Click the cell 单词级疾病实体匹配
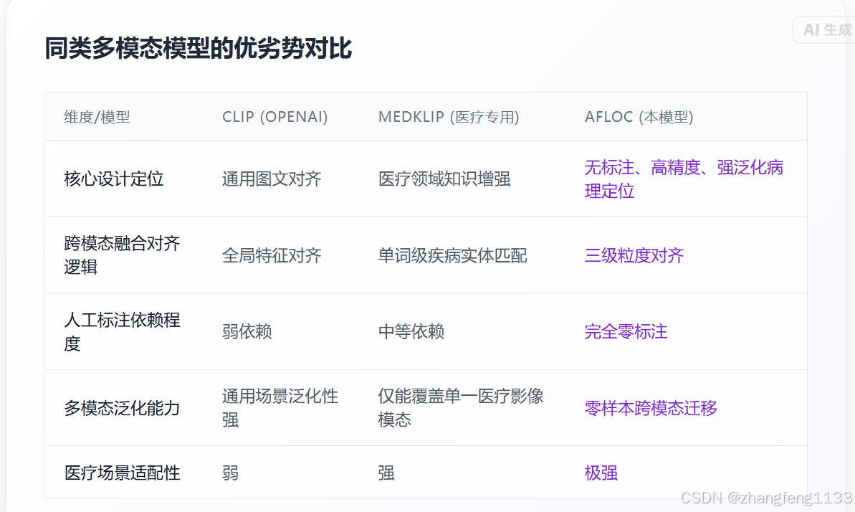 point(452,255)
